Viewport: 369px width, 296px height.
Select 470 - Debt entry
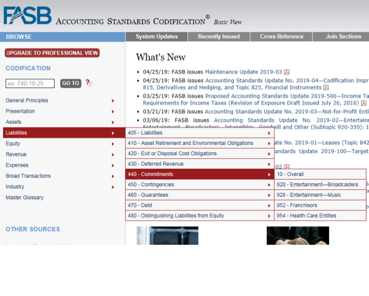click(x=200, y=205)
